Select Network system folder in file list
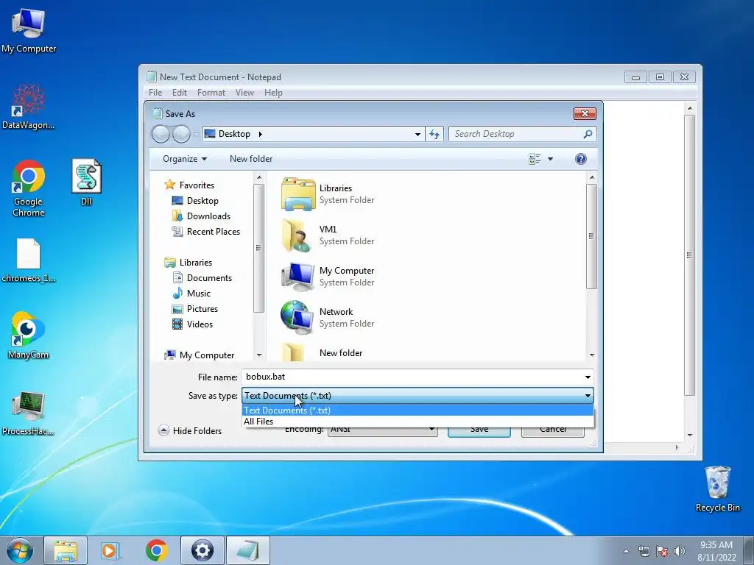This screenshot has height=565, width=754. coord(328,318)
